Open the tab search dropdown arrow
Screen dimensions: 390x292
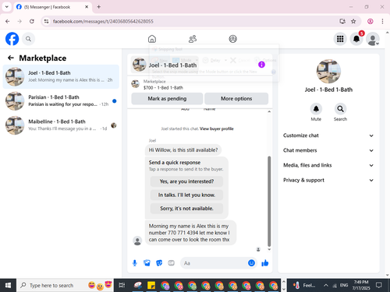coord(7,7)
